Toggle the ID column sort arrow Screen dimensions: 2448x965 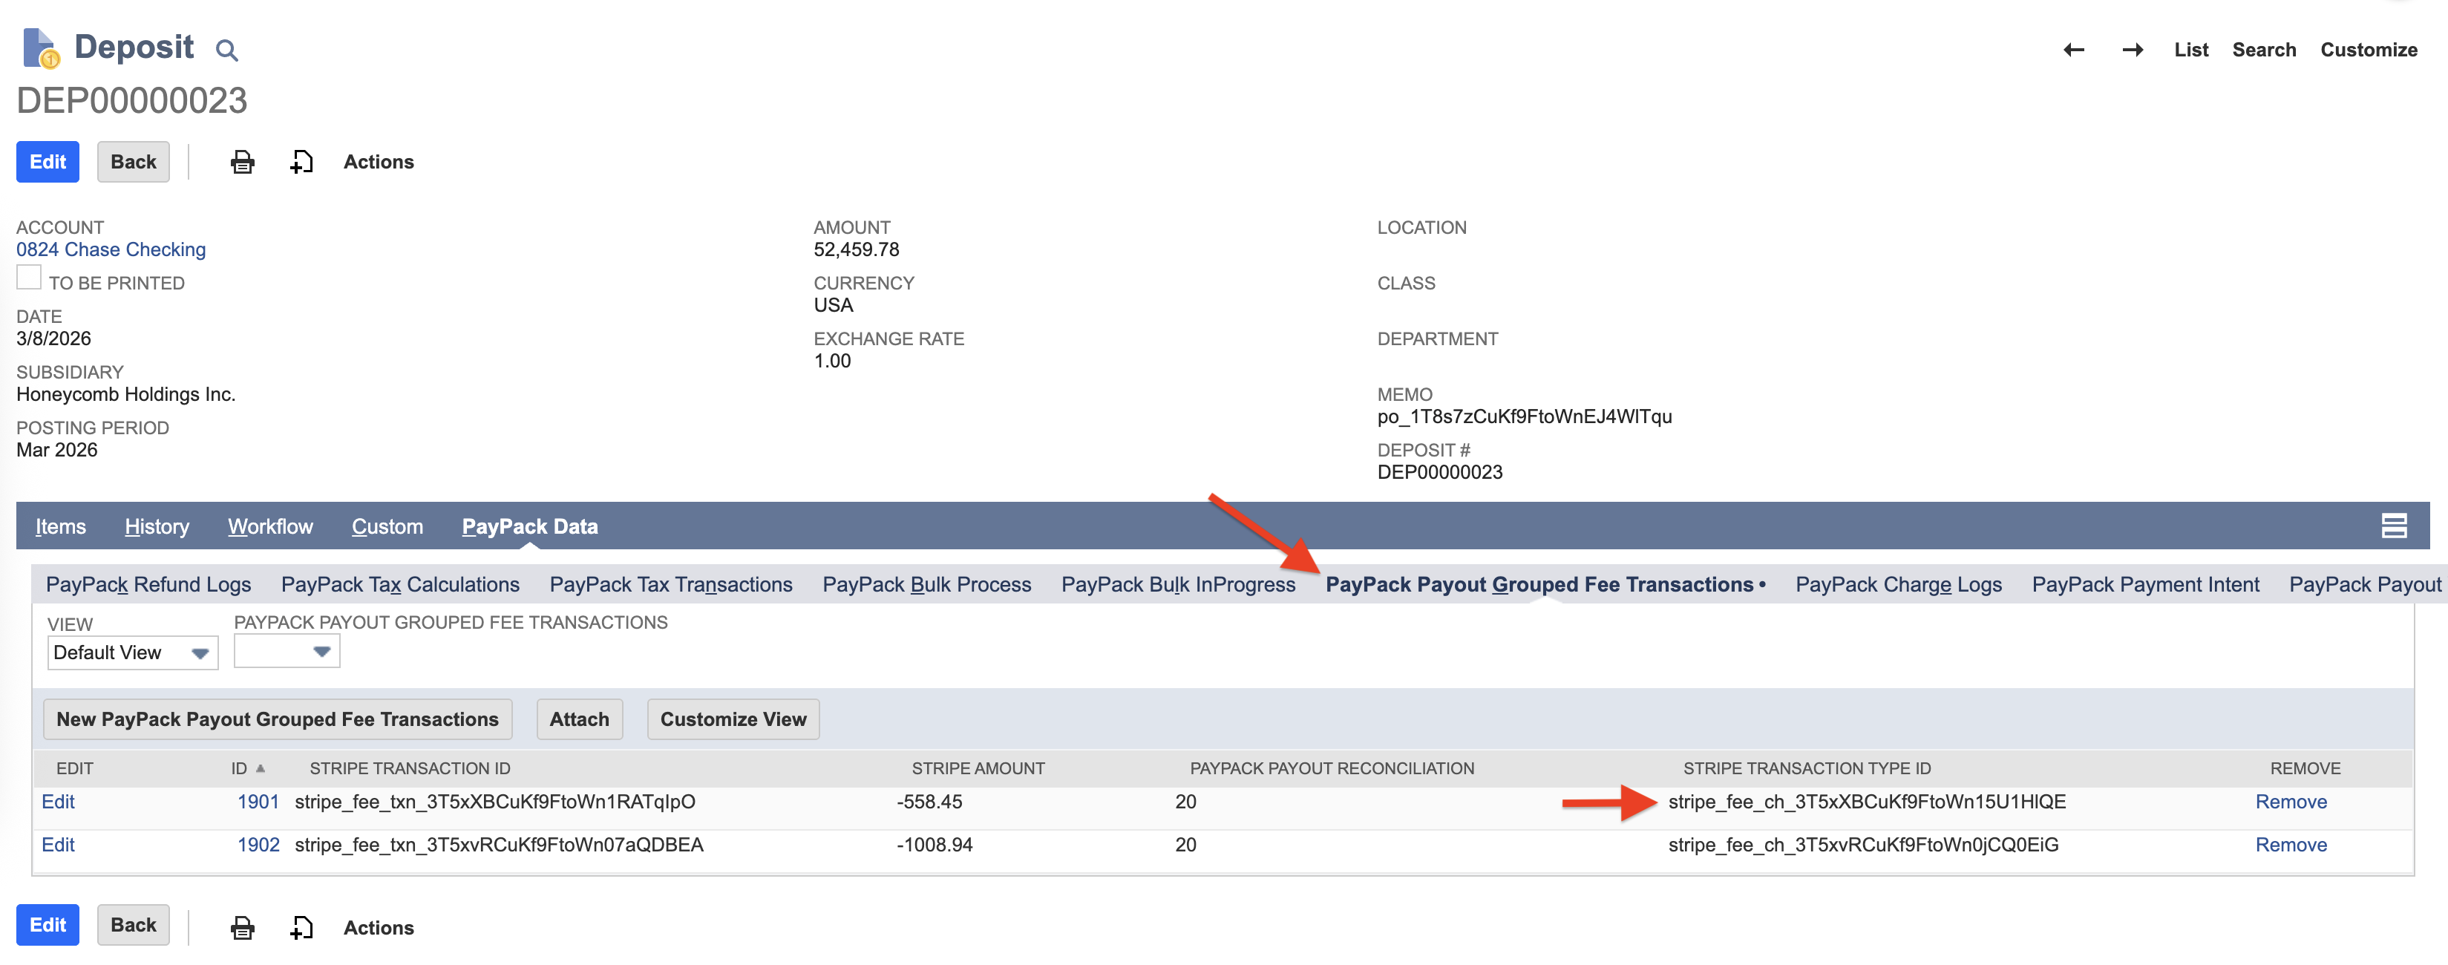pos(261,768)
